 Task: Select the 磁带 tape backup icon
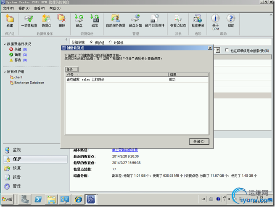pyautogui.click(x=95, y=21)
